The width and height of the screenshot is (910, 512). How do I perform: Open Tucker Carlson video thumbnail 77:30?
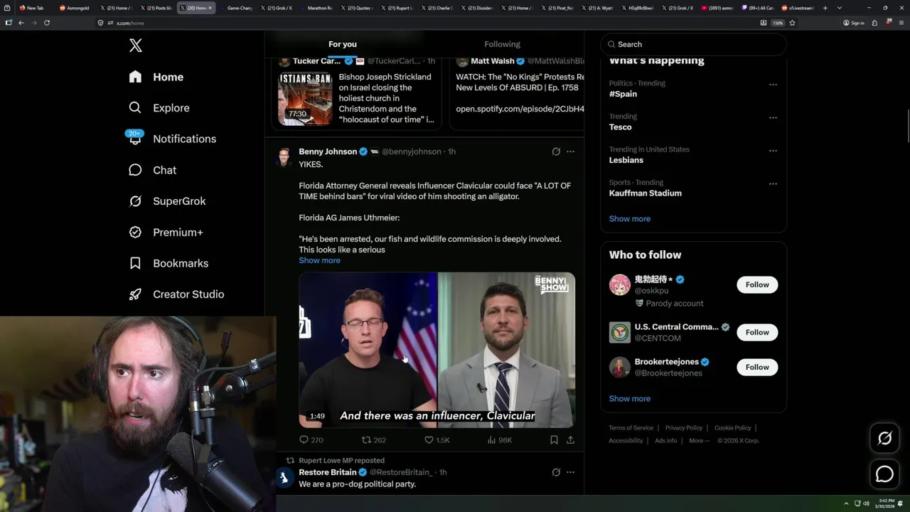(305, 99)
